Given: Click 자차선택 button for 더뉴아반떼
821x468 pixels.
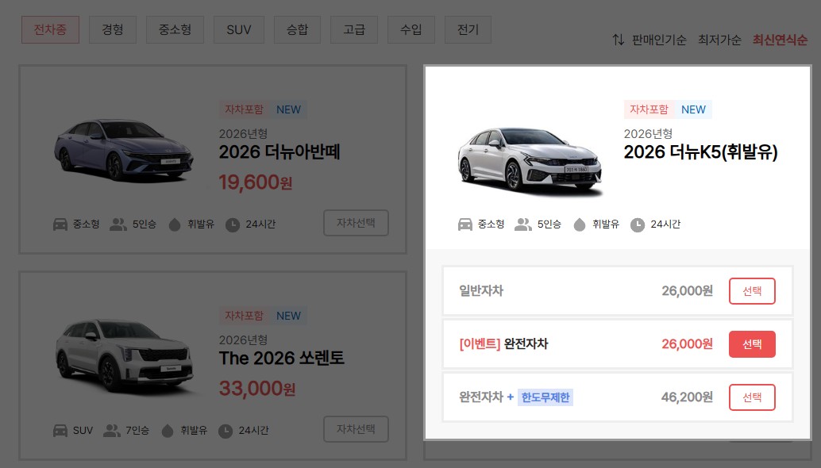Looking at the screenshot, I should click(x=356, y=223).
